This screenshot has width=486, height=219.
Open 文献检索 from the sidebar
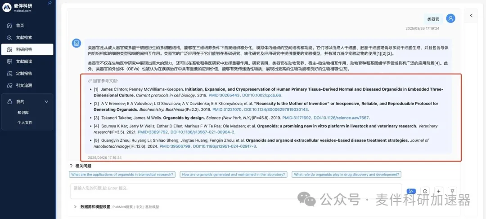[24, 38]
